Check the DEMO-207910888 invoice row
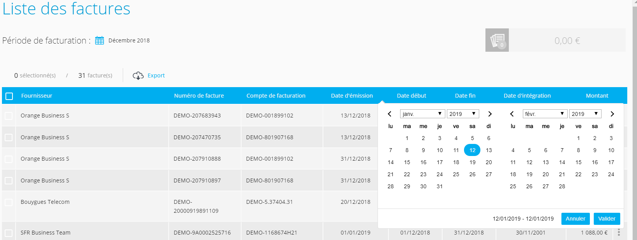This screenshot has width=637, height=240. (9, 159)
